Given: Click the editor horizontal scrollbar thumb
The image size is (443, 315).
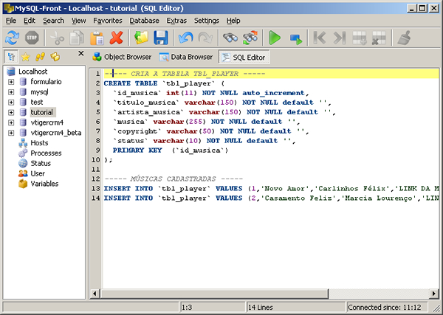Looking at the screenshot, I should click(214, 294).
